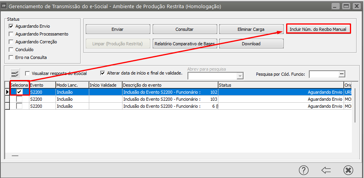Viewport: 364px width, 178px height.
Task: Click the Descrição do evento column header
Action: click(170, 85)
